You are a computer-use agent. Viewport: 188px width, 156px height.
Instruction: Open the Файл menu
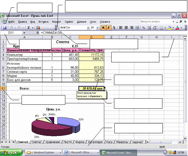pyautogui.click(x=11, y=22)
